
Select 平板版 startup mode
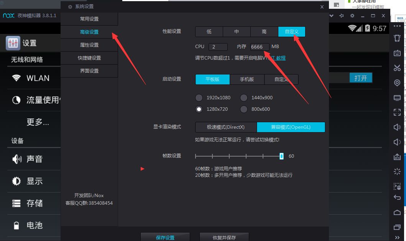pyautogui.click(x=212, y=79)
